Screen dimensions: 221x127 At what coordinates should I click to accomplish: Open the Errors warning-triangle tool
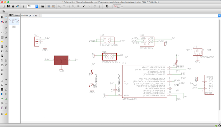coord(6,114)
